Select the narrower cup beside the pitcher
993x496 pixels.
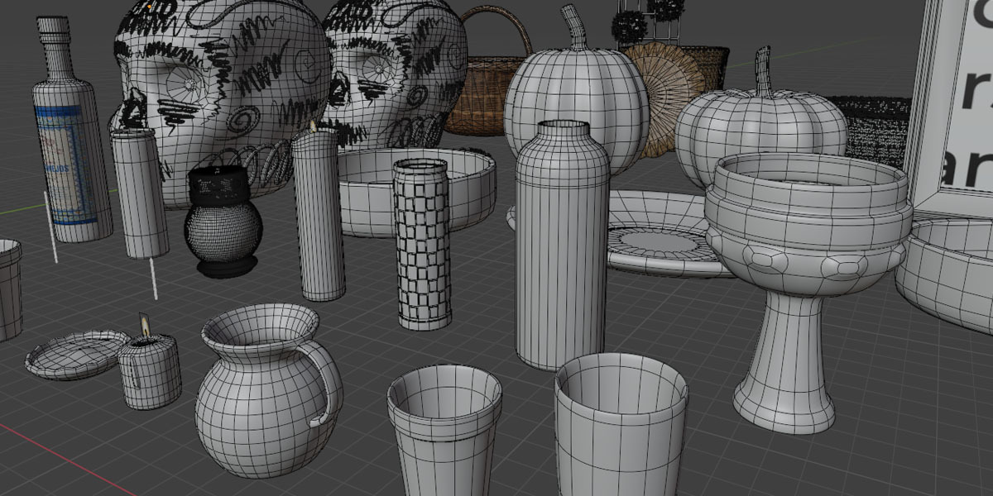445,430
